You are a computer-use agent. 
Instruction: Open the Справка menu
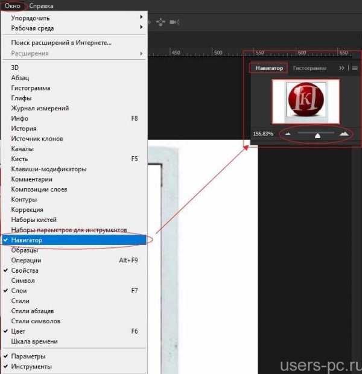(41, 5)
